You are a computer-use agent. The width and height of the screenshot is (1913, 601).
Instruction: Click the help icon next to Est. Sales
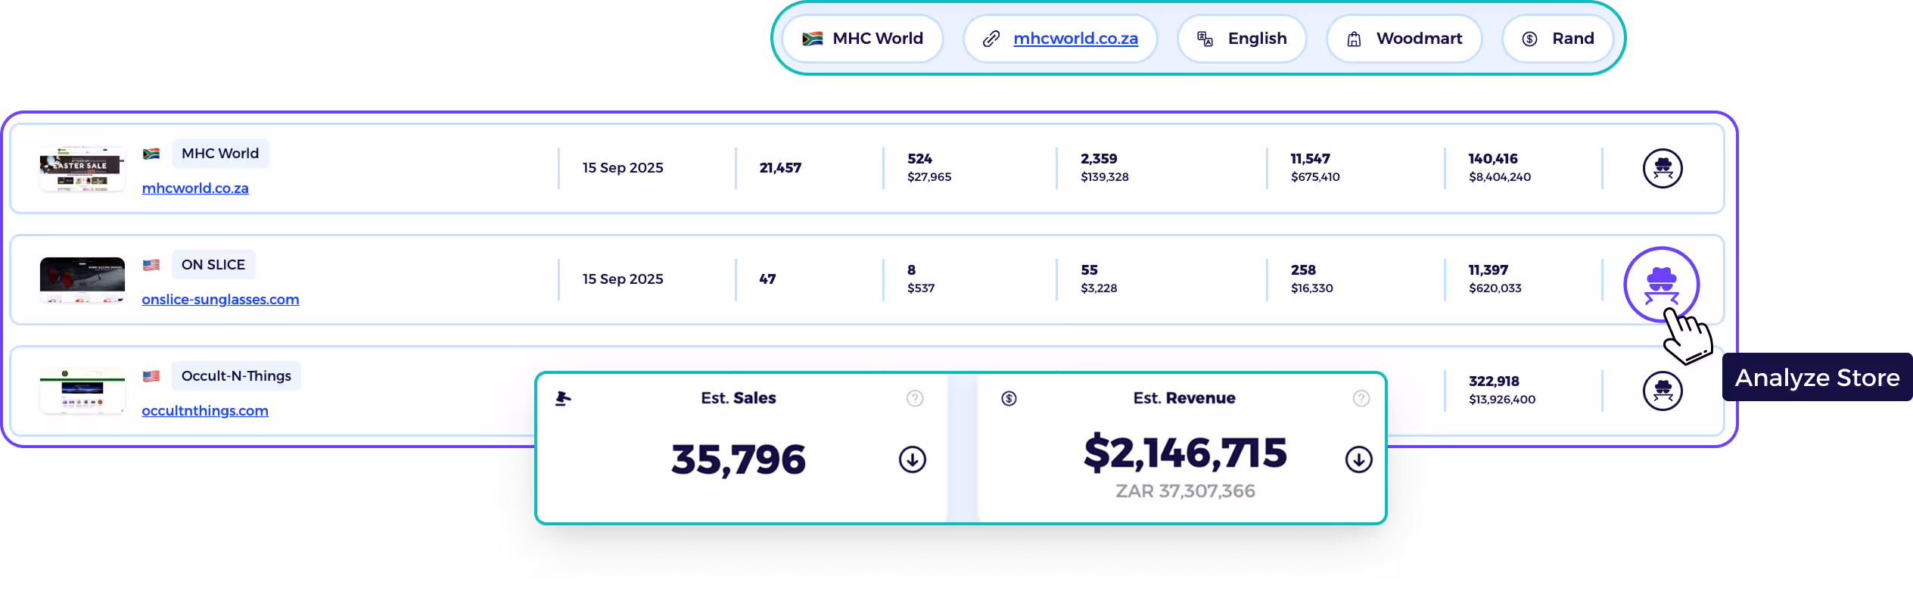tap(915, 398)
